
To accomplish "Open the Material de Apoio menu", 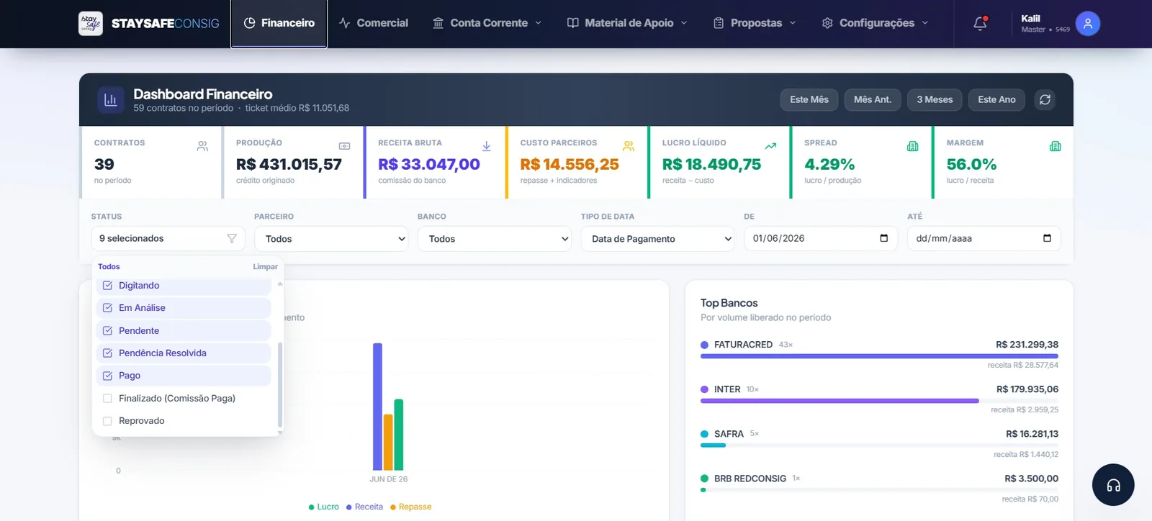I will click(627, 23).
